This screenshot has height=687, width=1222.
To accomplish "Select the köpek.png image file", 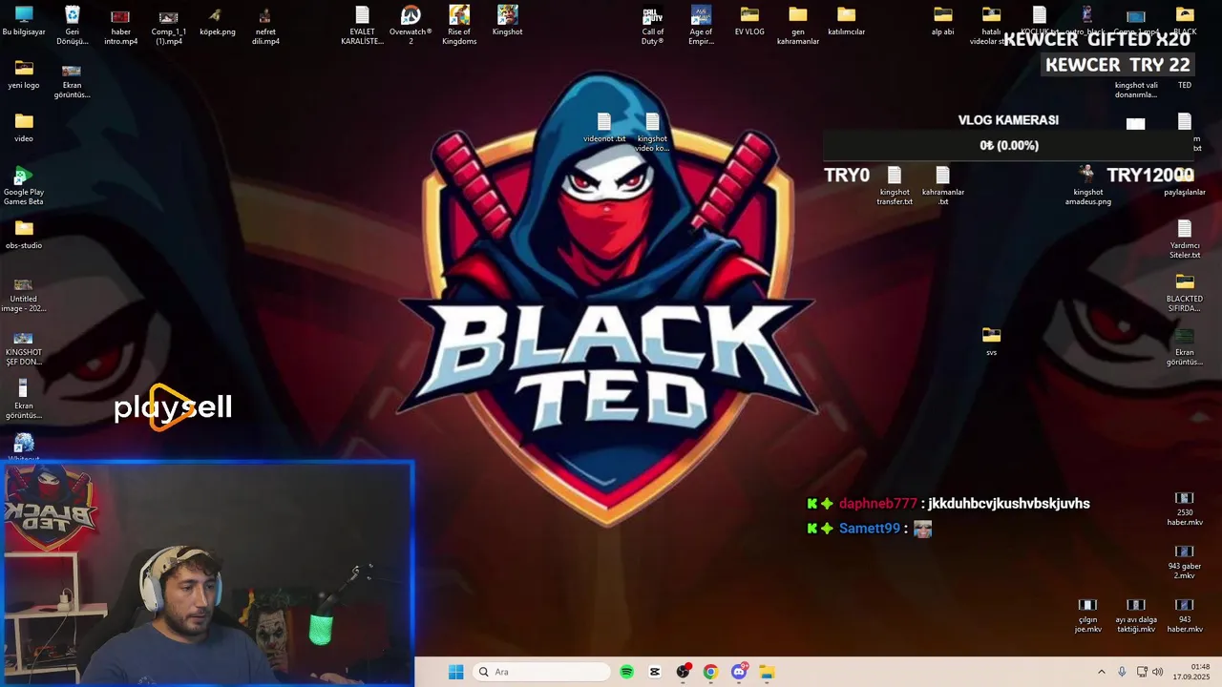I will coord(217,21).
